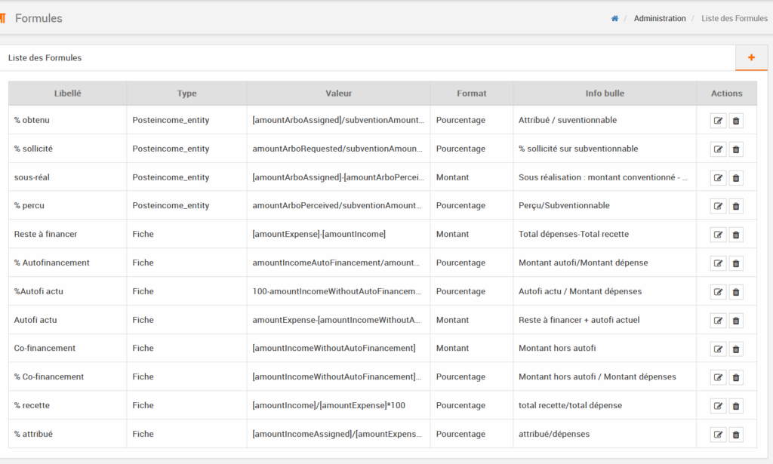Sort by the Libellé column header
The image size is (773, 464).
tap(68, 94)
